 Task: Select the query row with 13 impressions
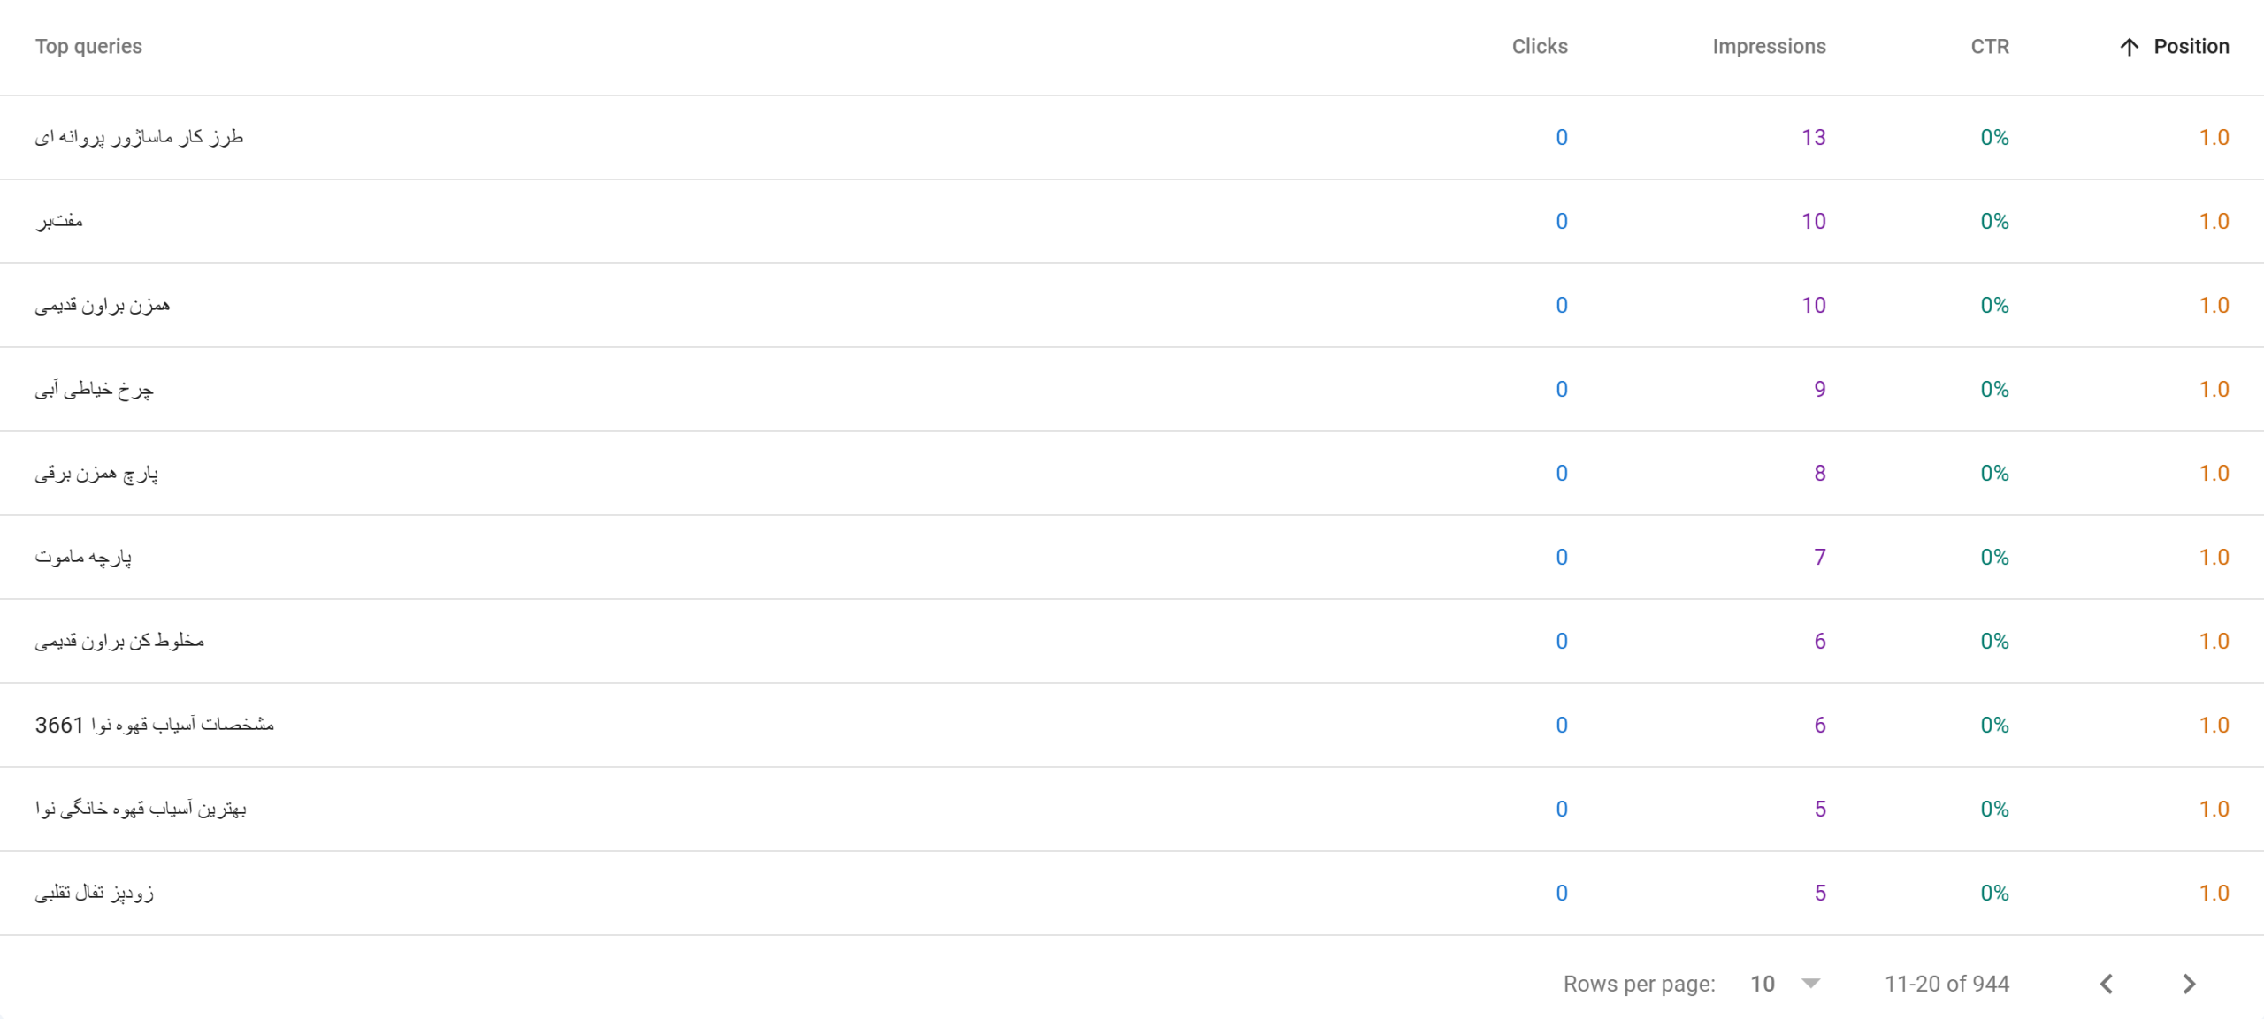tap(1132, 137)
